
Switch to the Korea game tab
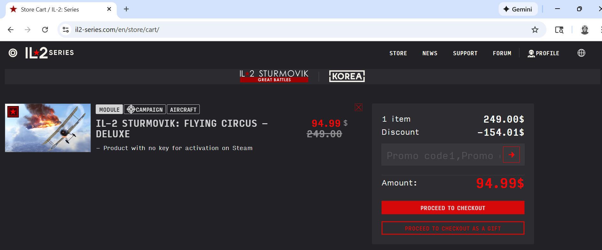(347, 76)
